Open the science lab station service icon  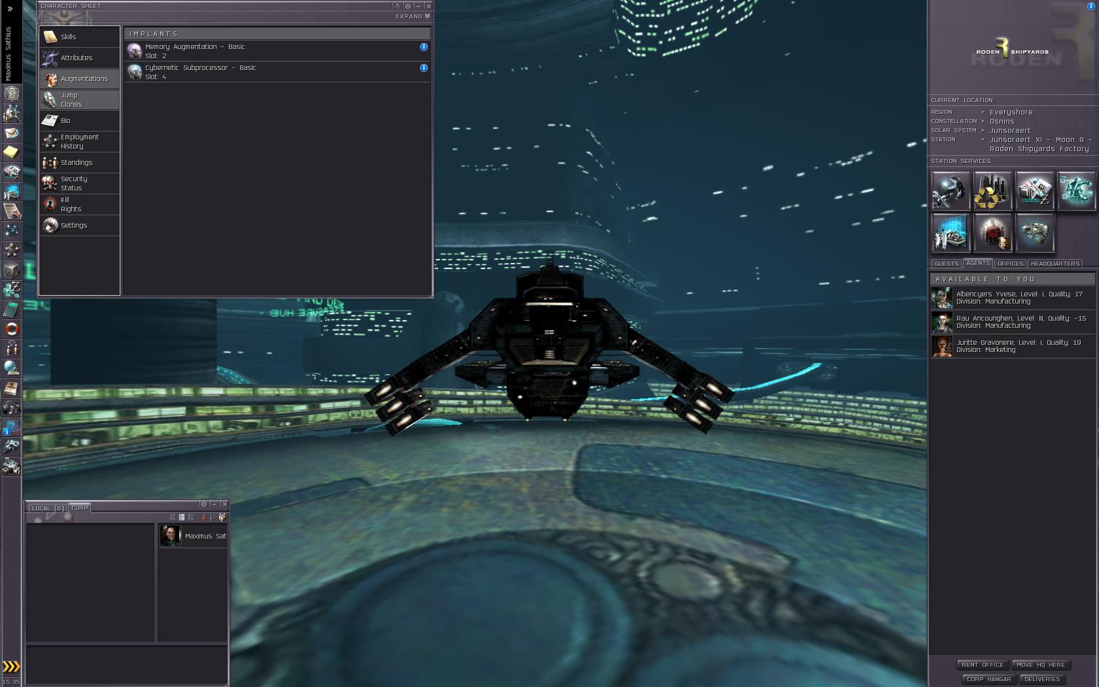click(951, 233)
